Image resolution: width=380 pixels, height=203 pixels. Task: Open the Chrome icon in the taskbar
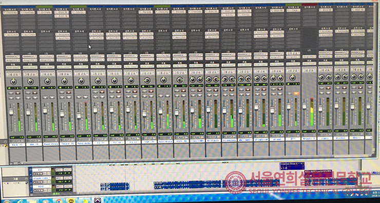coord(59,201)
